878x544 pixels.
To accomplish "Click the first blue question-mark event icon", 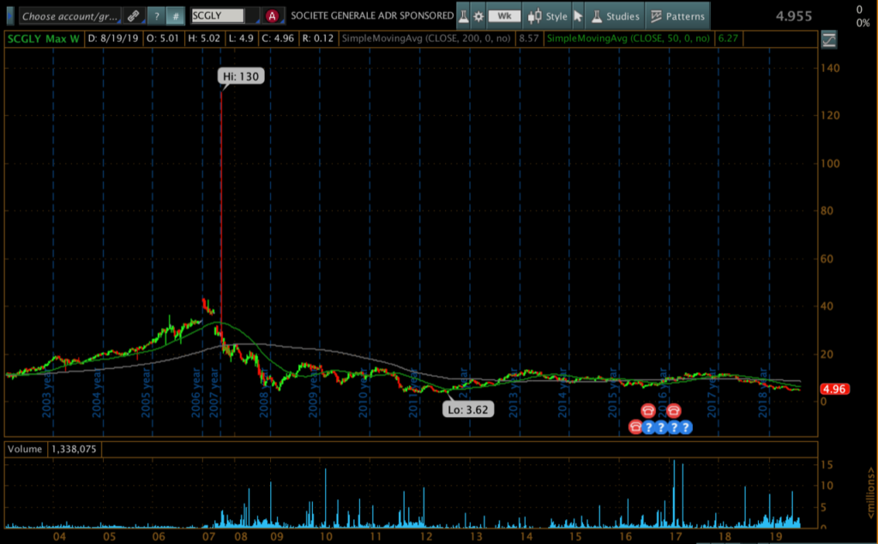I will (648, 427).
